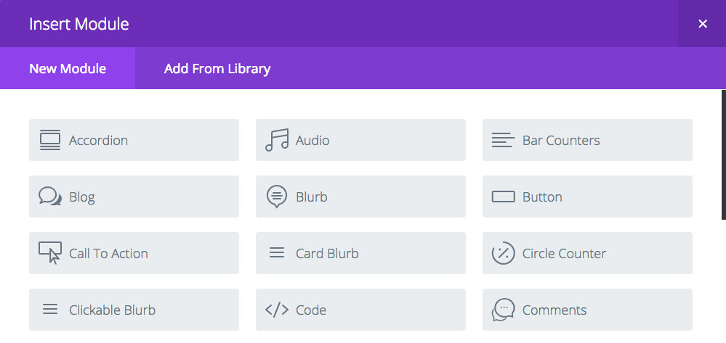Viewport: 726px width, 343px height.
Task: Click the Comments chat bubble icon
Action: click(504, 310)
